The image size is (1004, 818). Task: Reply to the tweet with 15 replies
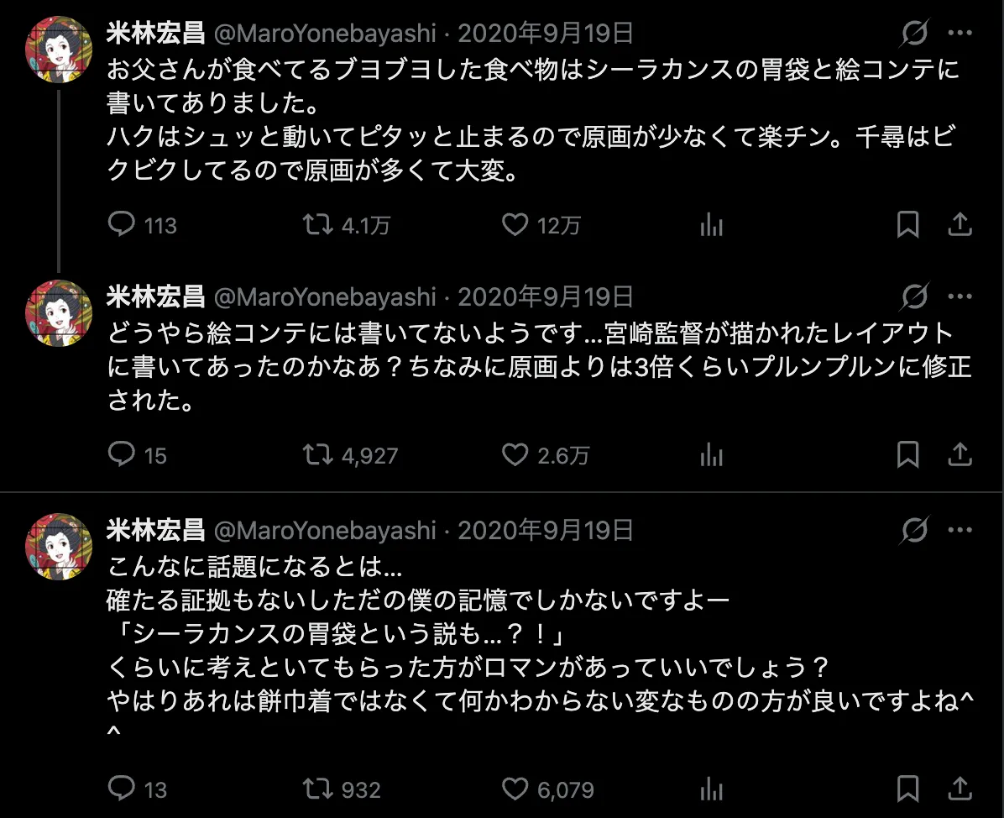(123, 454)
